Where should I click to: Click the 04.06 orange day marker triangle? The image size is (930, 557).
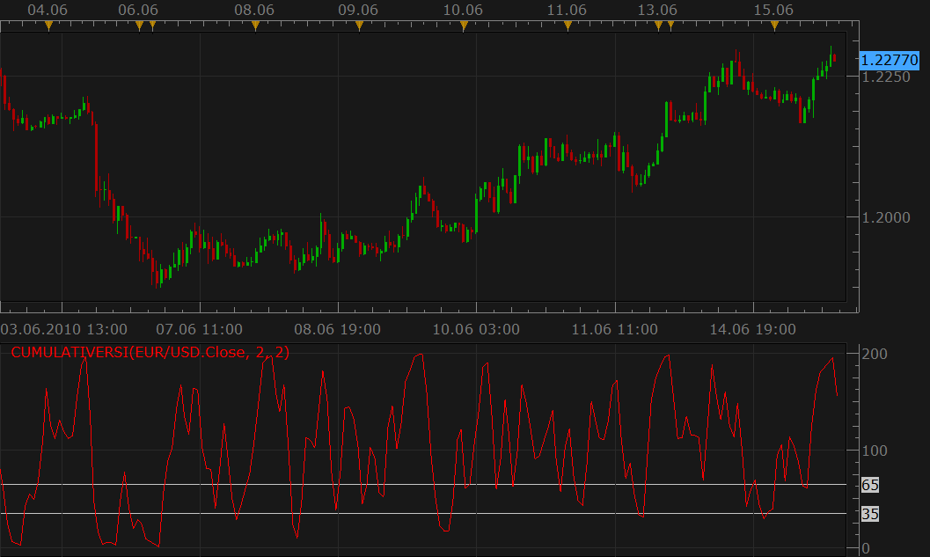pyautogui.click(x=48, y=26)
